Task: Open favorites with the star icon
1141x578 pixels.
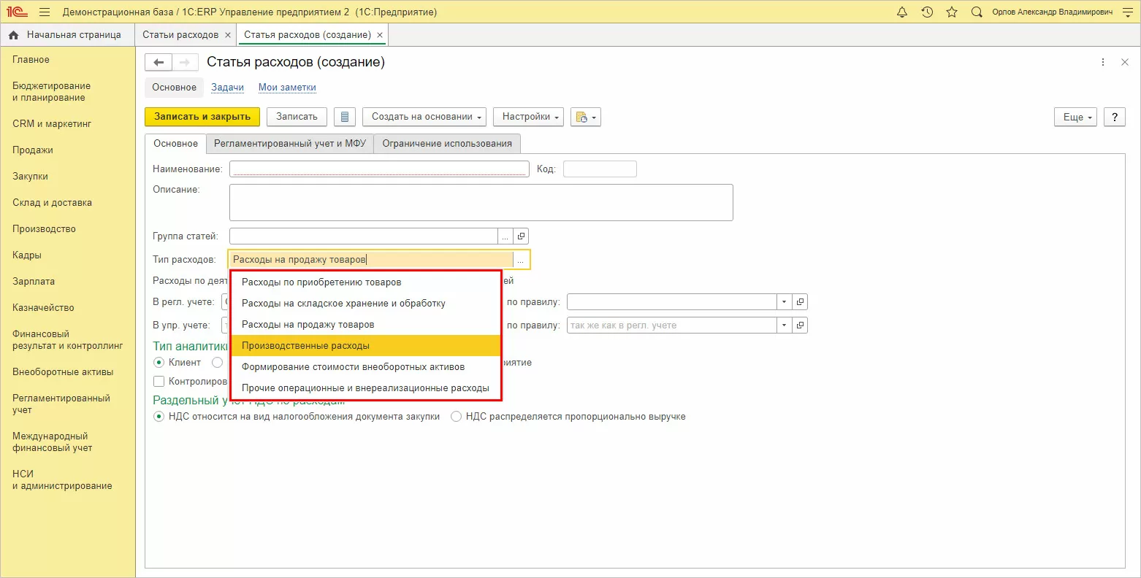Action: tap(952, 12)
